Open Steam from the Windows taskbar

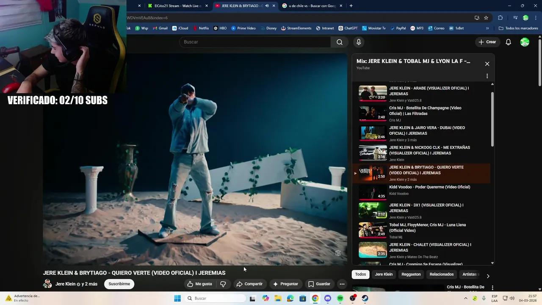click(365, 298)
